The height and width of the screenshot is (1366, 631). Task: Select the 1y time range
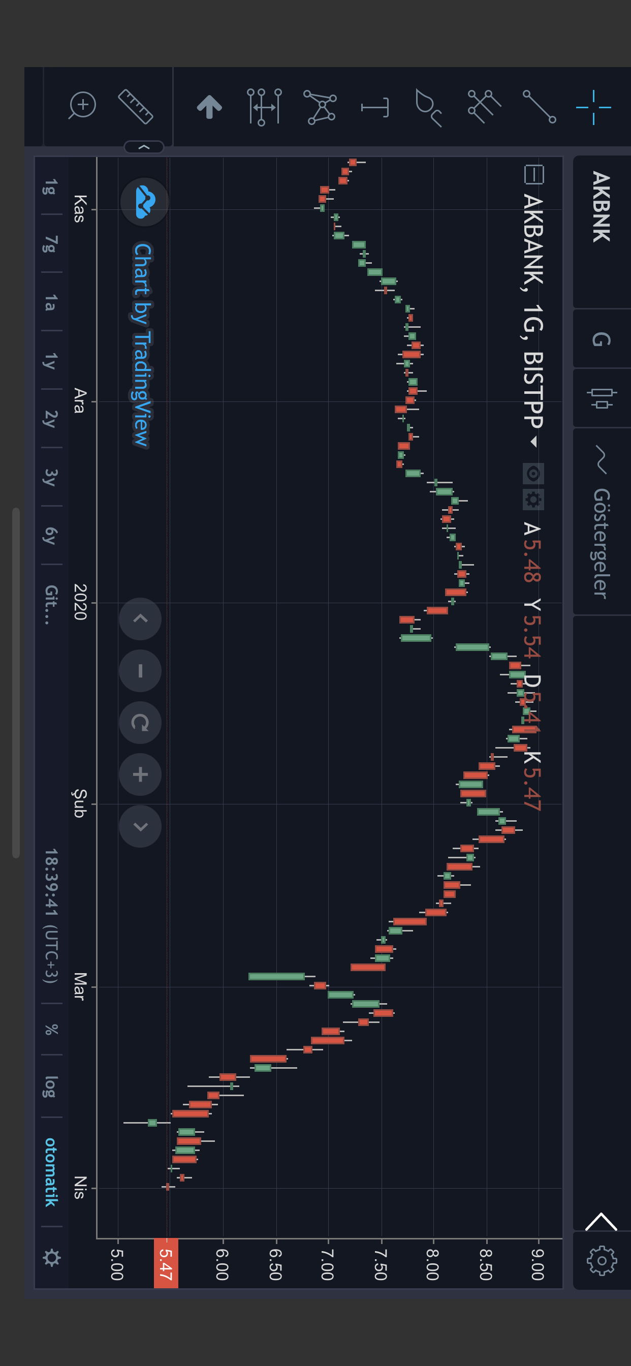pyautogui.click(x=50, y=361)
